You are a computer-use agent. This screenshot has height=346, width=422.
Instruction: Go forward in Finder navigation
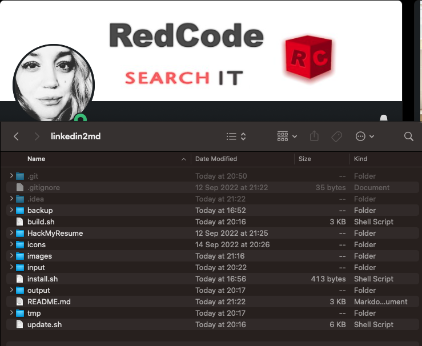37,136
